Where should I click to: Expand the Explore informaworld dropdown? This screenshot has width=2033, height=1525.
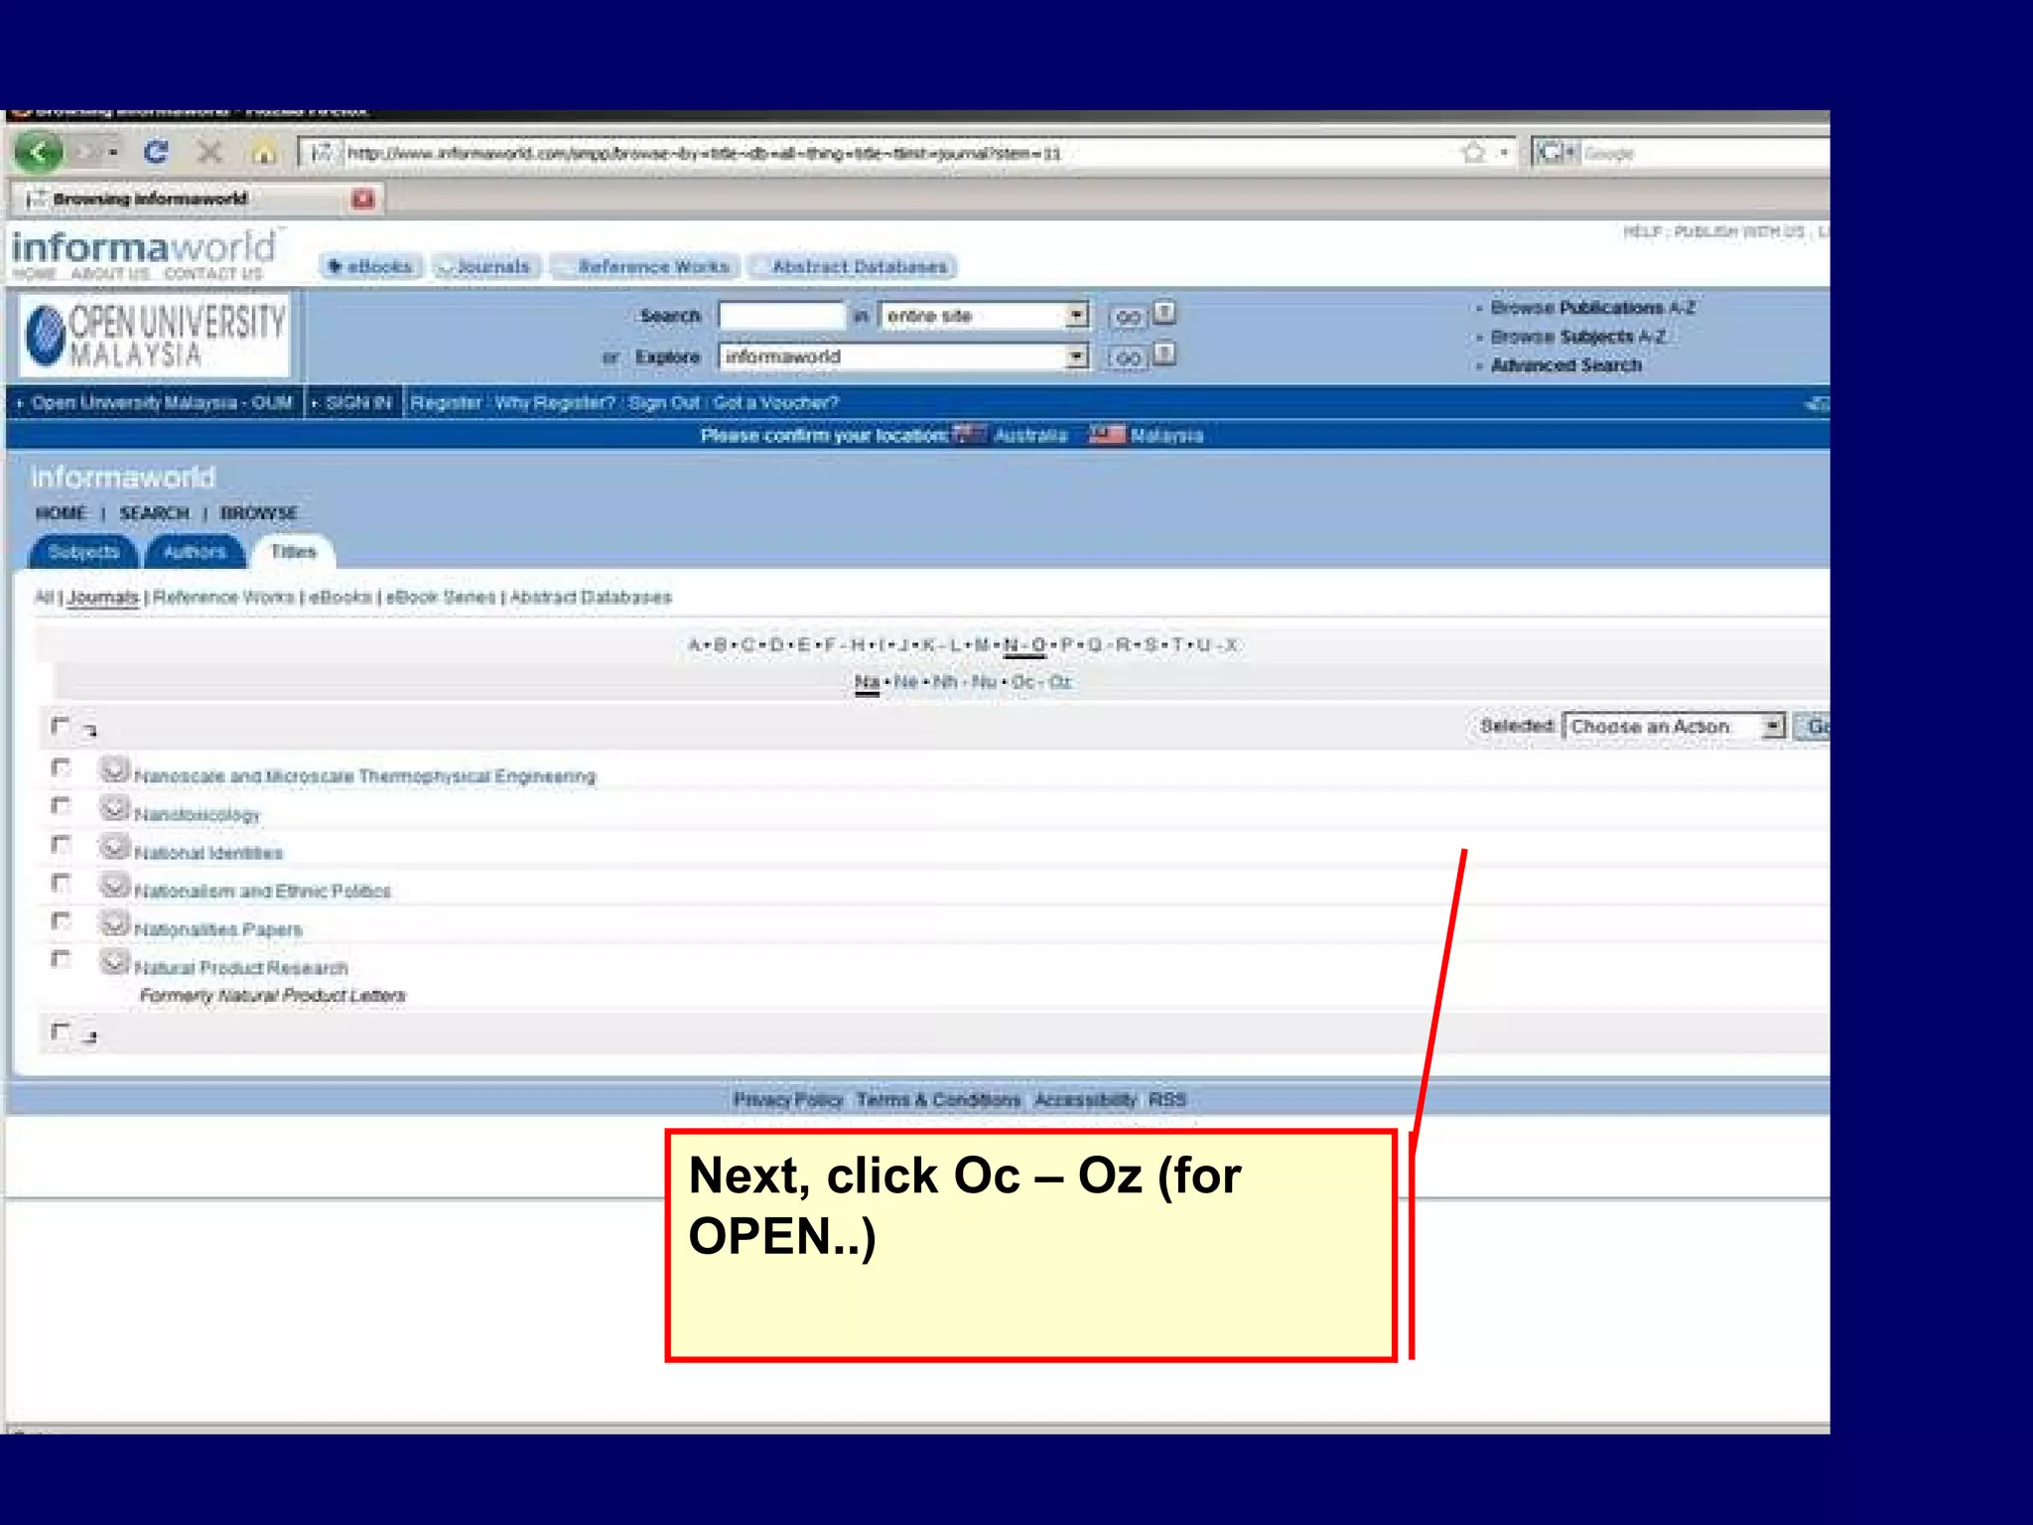pyautogui.click(x=1077, y=356)
